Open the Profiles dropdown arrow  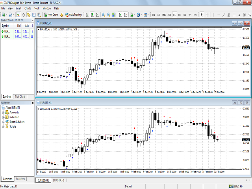pos(13,15)
